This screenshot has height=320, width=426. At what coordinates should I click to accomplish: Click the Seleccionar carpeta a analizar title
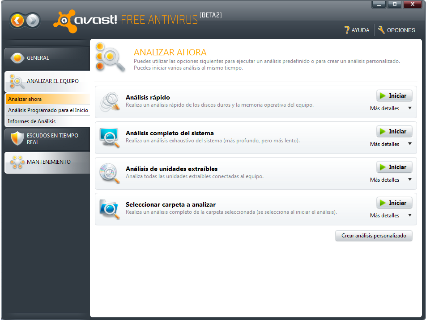(x=170, y=204)
